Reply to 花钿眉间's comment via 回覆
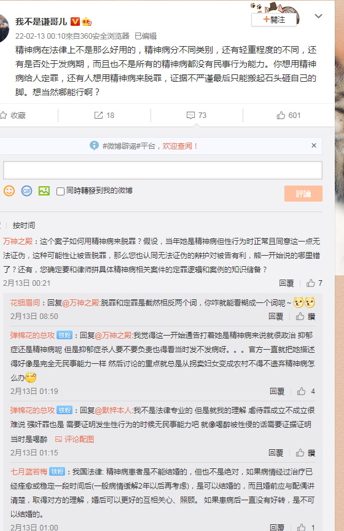Image resolution: width=344 pixels, height=531 pixels. [276, 317]
